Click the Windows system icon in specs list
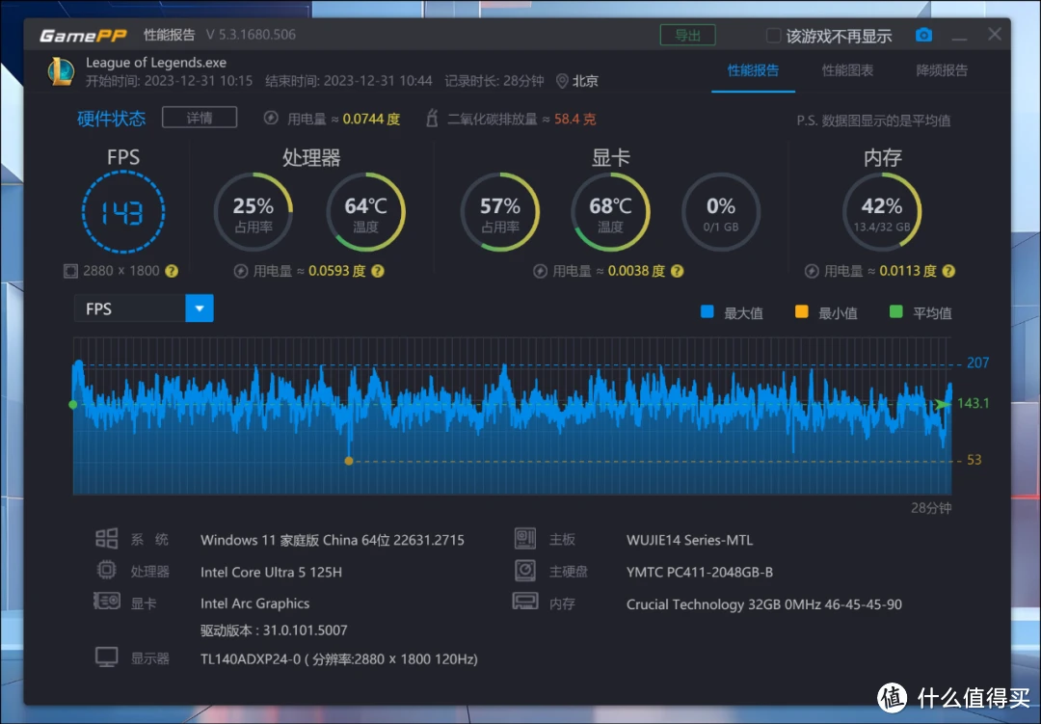Screen dimensions: 1041x724 tap(107, 539)
